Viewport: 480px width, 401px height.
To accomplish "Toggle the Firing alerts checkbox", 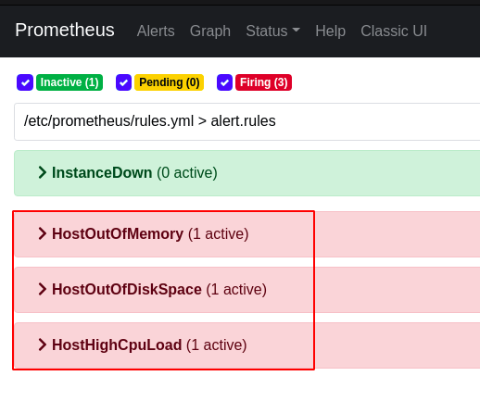I will 224,82.
